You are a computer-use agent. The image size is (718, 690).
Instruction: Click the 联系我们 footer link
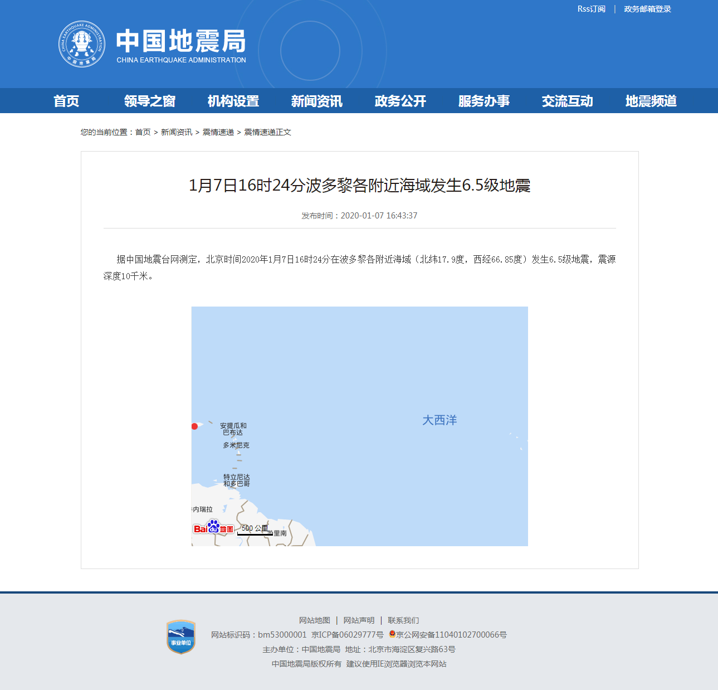pos(403,620)
